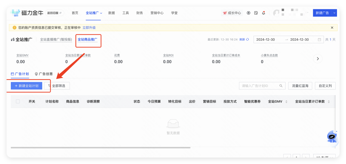Click the 全站当日累计订单成本 metric label
The height and width of the screenshot is (164, 346).
(x=226, y=56)
